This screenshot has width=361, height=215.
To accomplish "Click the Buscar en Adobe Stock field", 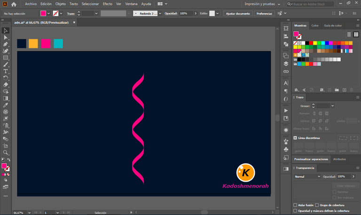I will pyautogui.click(x=310, y=4).
